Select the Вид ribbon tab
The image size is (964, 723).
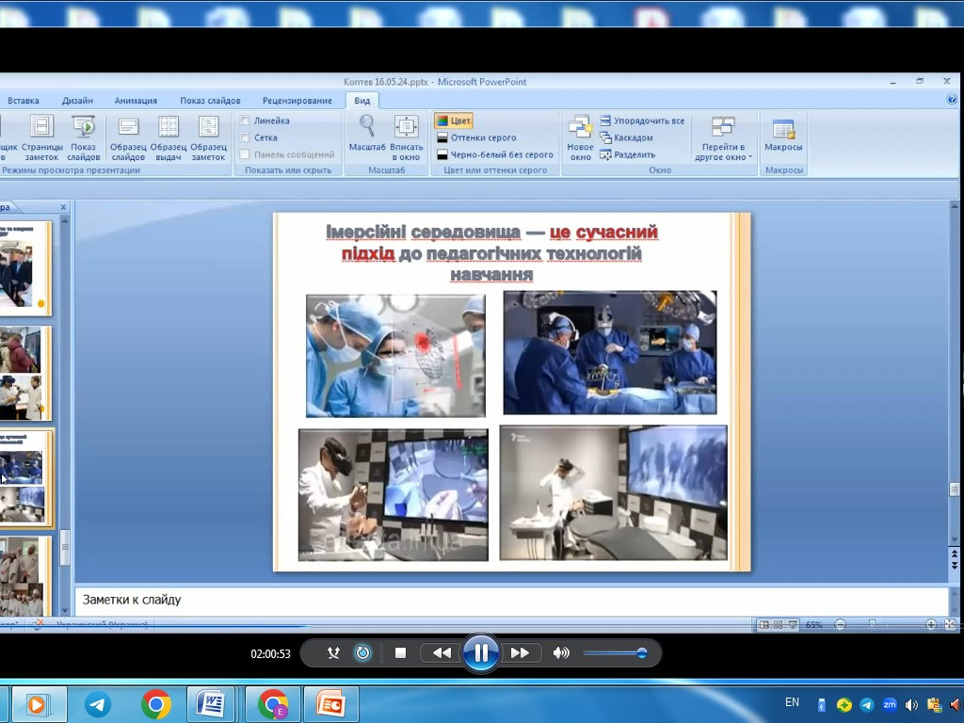pos(362,100)
